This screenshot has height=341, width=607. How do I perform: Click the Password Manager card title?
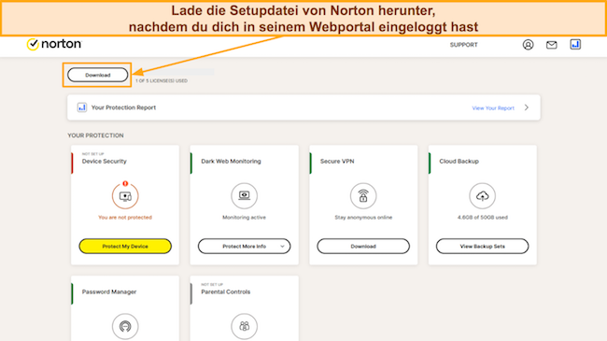(x=109, y=291)
